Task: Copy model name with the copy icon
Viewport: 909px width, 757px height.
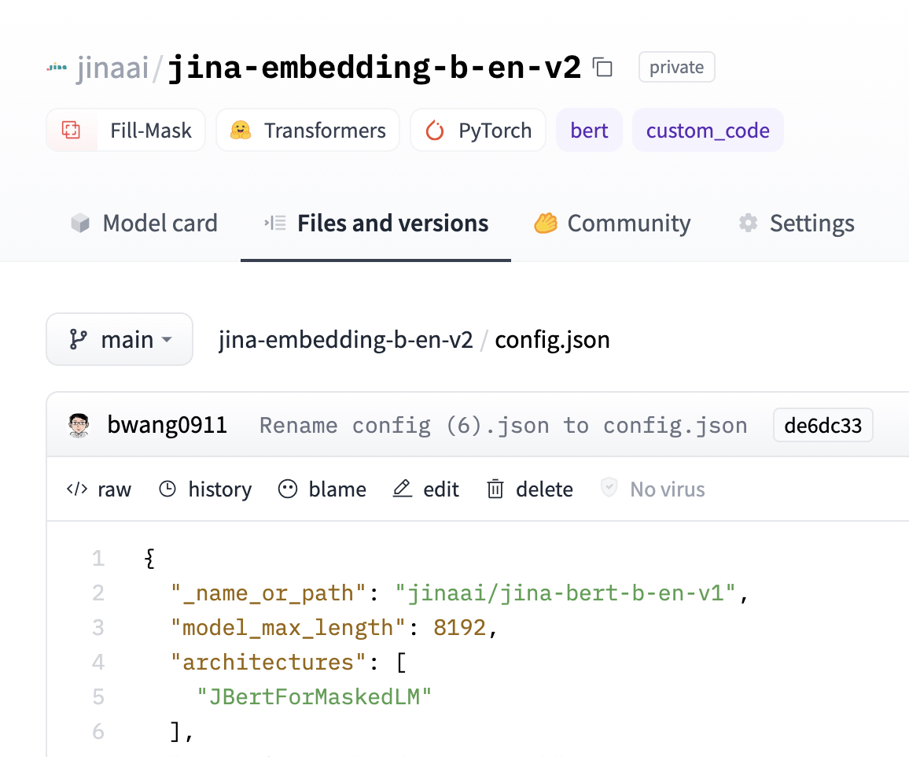Action: [x=602, y=68]
